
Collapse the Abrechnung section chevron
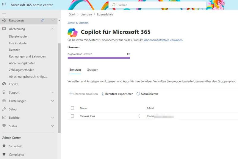pyautogui.click(x=53, y=29)
